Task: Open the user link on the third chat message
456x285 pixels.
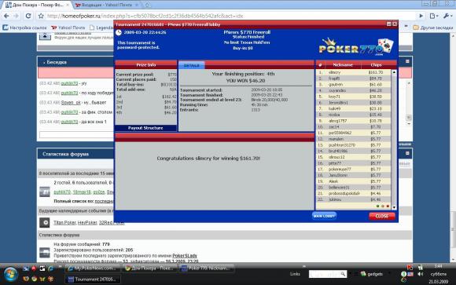Action: pos(71,103)
